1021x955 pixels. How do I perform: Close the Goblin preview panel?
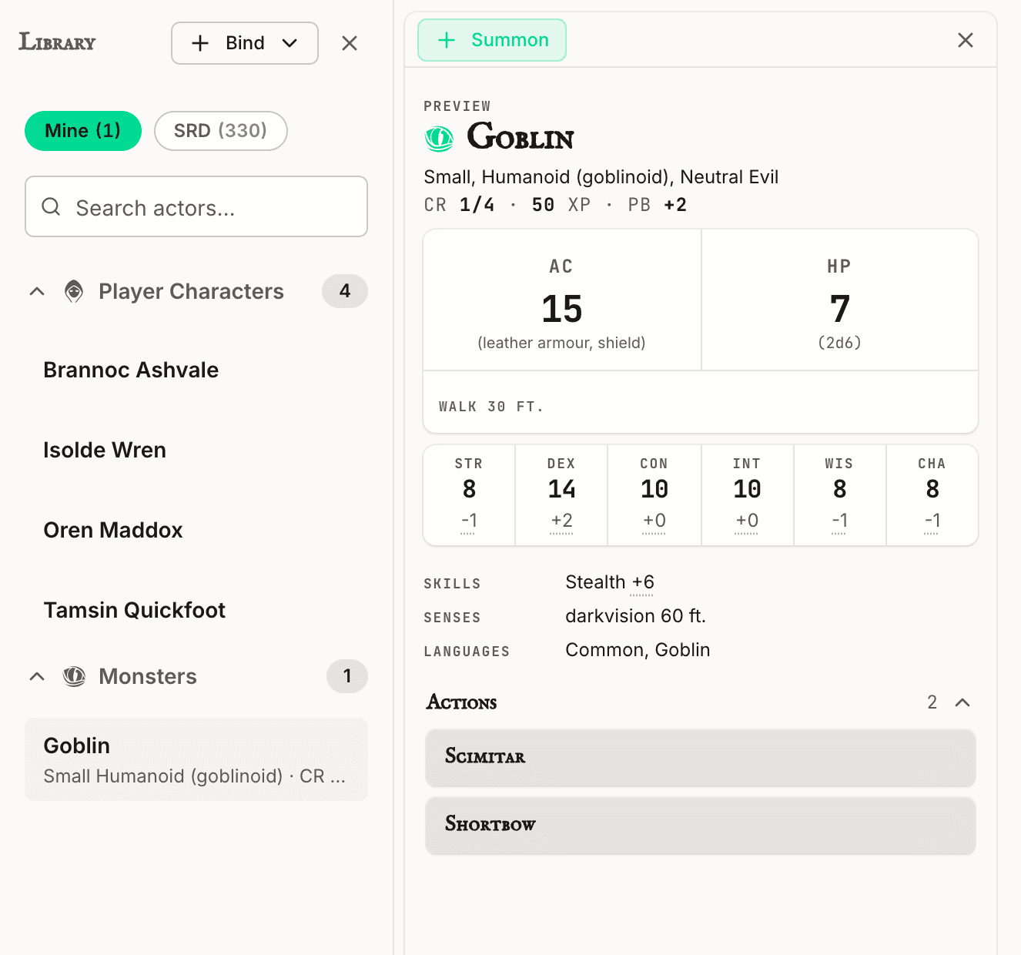pos(966,40)
